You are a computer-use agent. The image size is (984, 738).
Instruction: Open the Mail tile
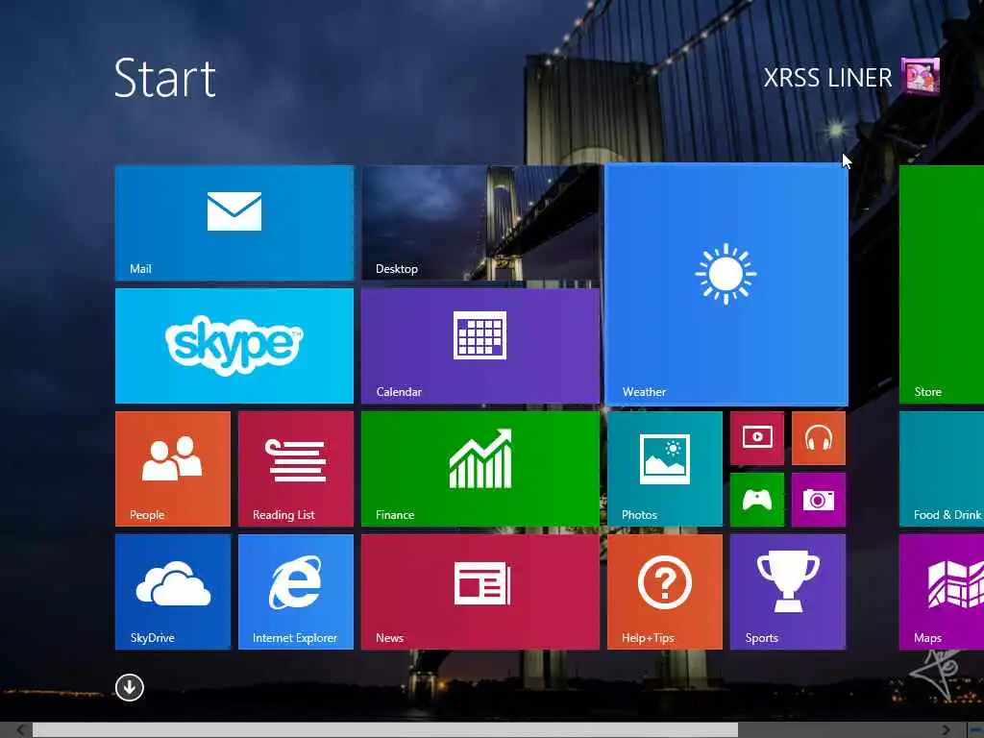click(x=234, y=223)
